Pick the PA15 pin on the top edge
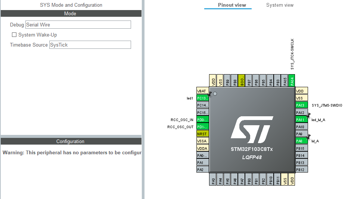This screenshot has width=345, height=199. pyautogui.click(x=285, y=80)
